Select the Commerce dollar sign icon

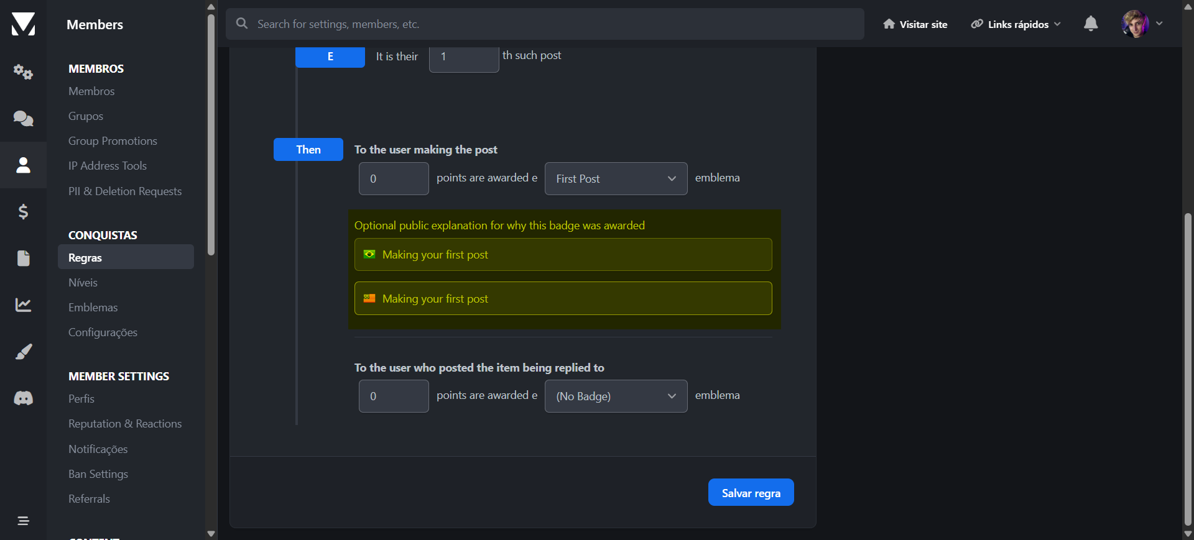[23, 212]
